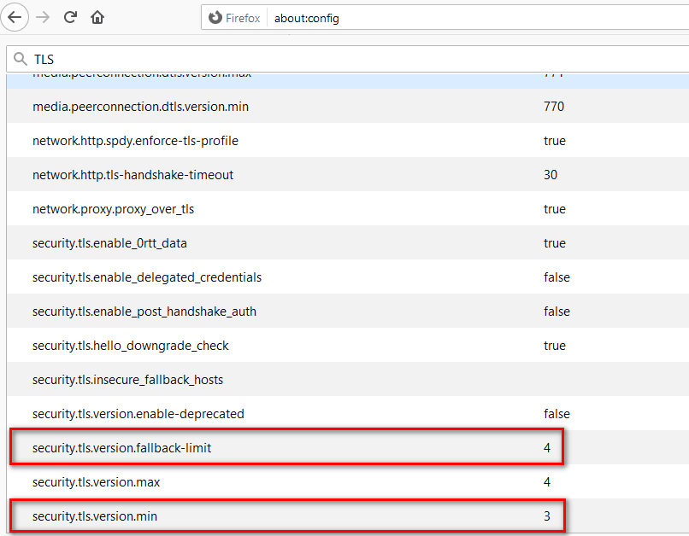
Task: Click value 770 of dtls.version.min
Action: pyautogui.click(x=554, y=107)
